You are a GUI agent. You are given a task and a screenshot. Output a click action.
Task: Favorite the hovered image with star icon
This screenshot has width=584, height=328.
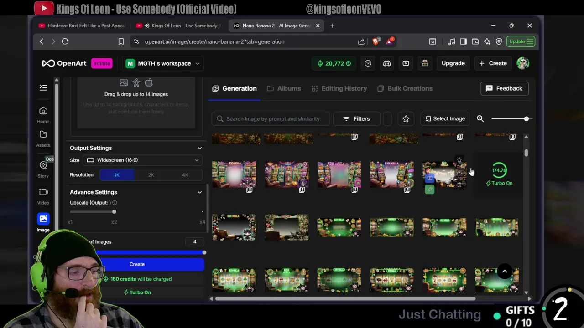[x=459, y=160]
